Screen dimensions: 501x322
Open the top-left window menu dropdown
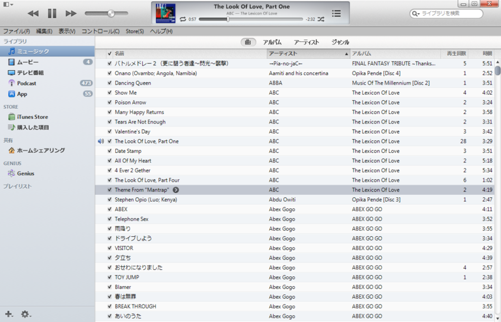click(8, 4)
